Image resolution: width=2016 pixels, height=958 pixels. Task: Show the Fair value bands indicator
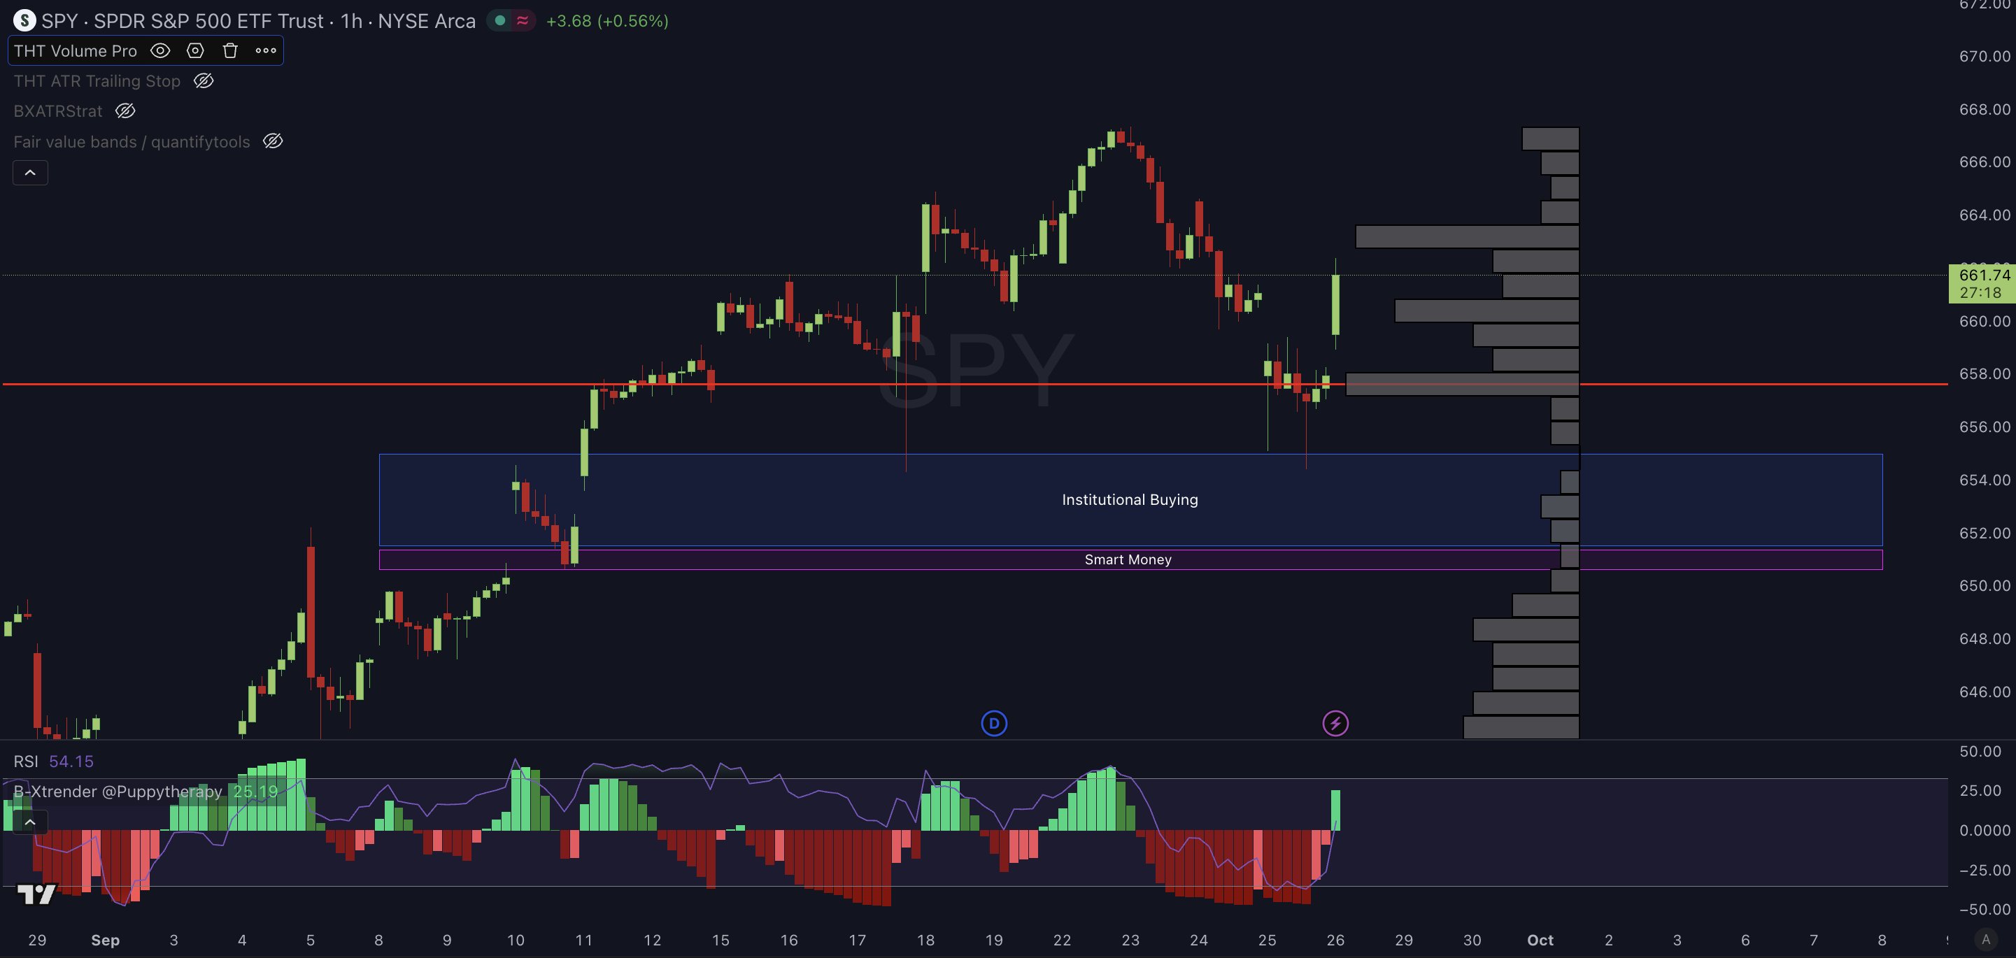click(272, 141)
